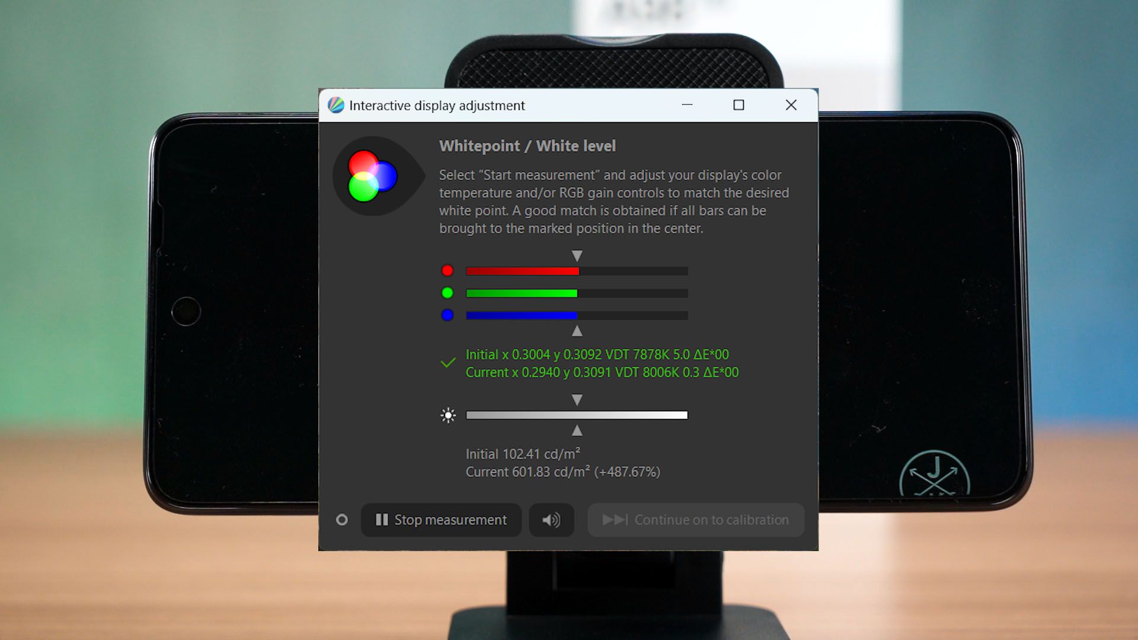
Task: Minimize the Interactive display adjustment window
Action: click(687, 105)
